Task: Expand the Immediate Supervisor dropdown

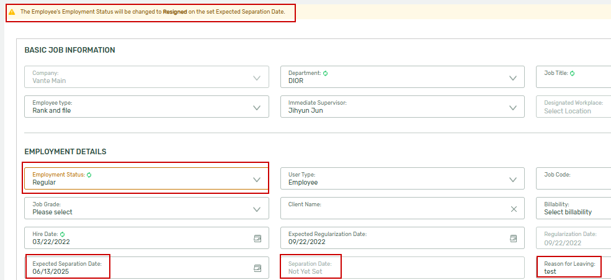Action: (x=403, y=107)
